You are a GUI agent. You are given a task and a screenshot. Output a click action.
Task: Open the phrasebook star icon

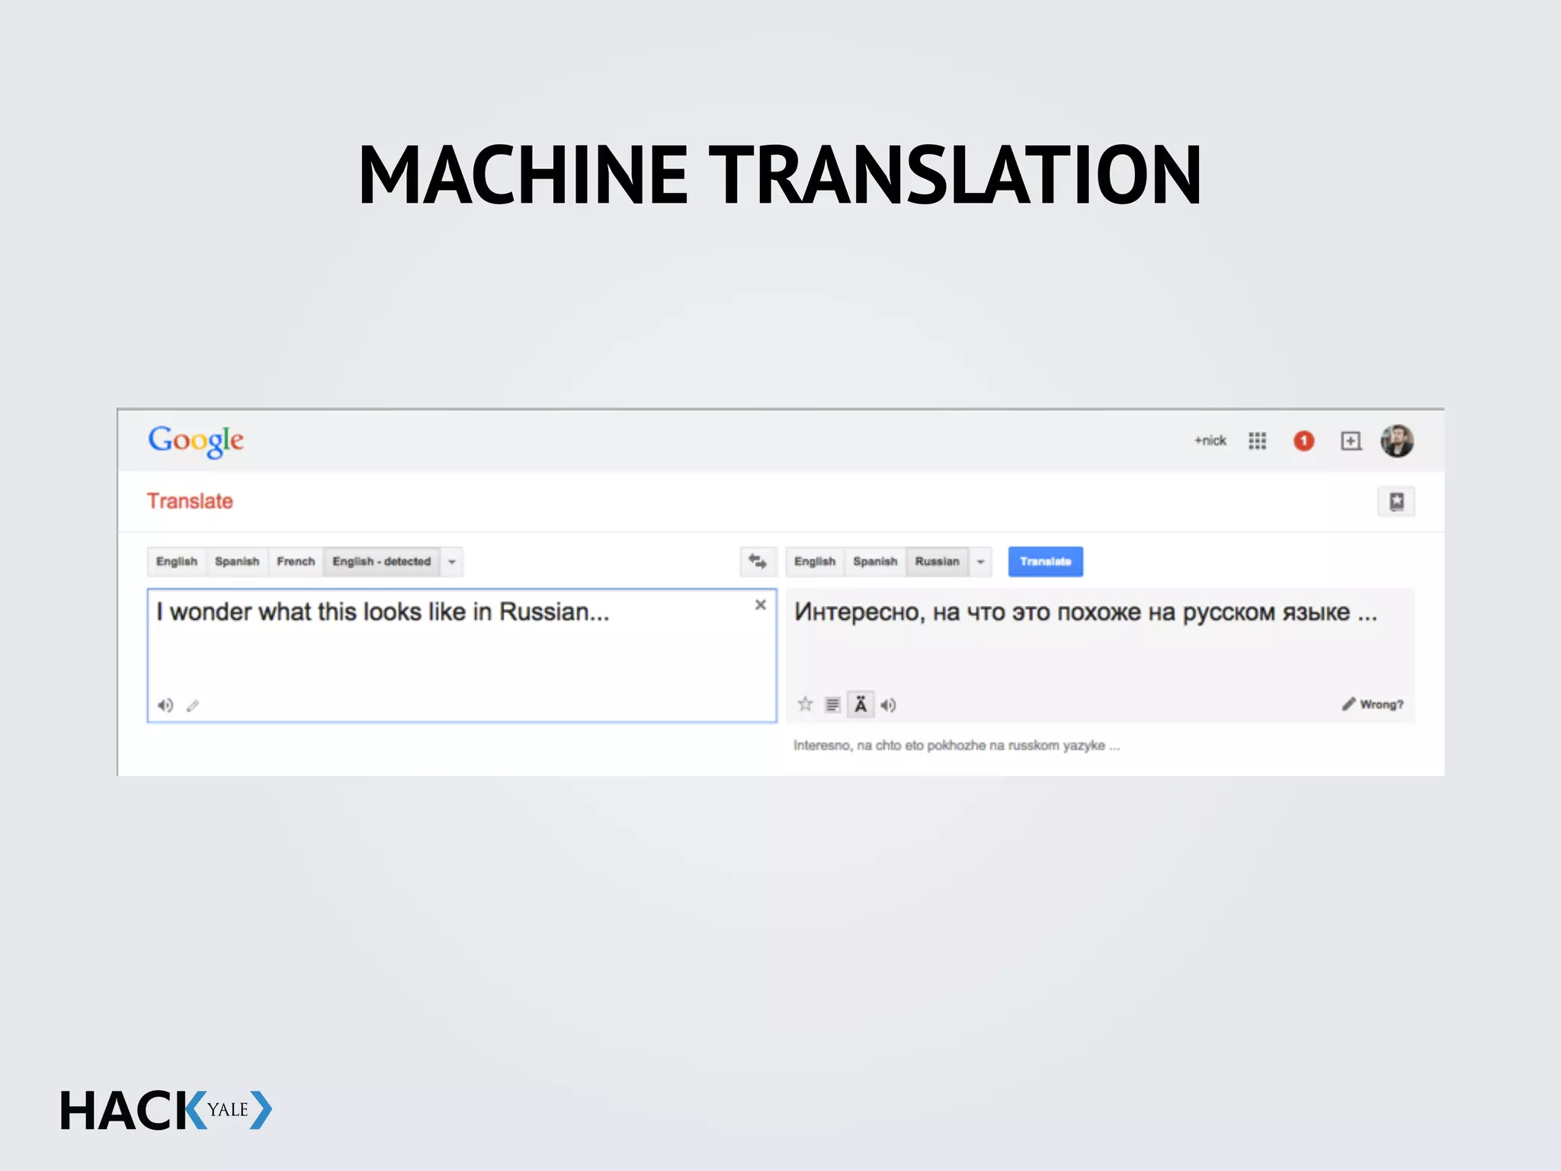point(1396,502)
